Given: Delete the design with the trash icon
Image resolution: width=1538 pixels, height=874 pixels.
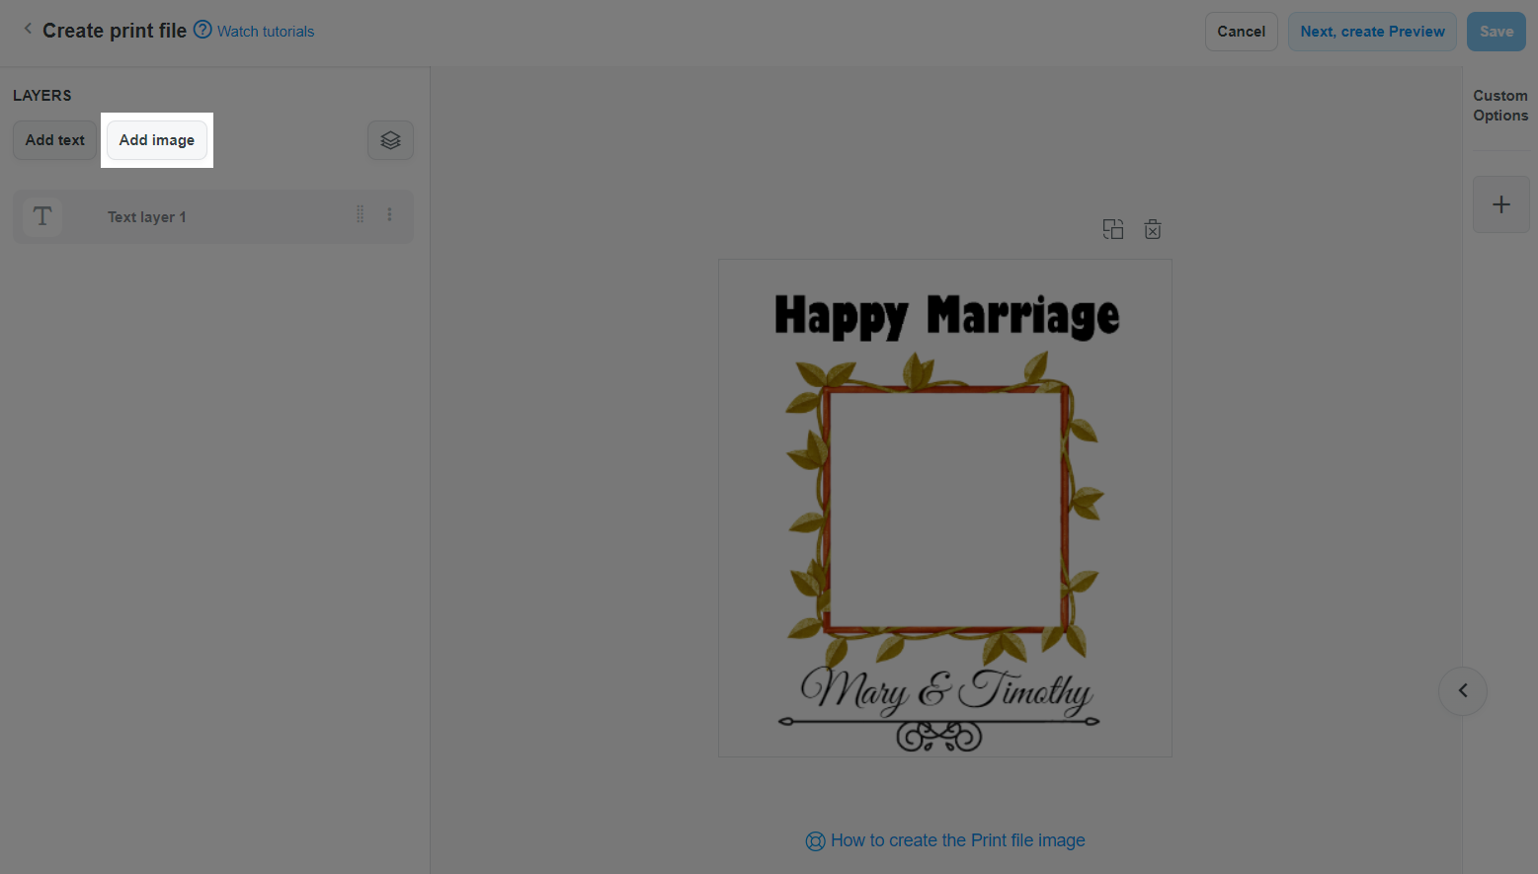Looking at the screenshot, I should (1153, 229).
